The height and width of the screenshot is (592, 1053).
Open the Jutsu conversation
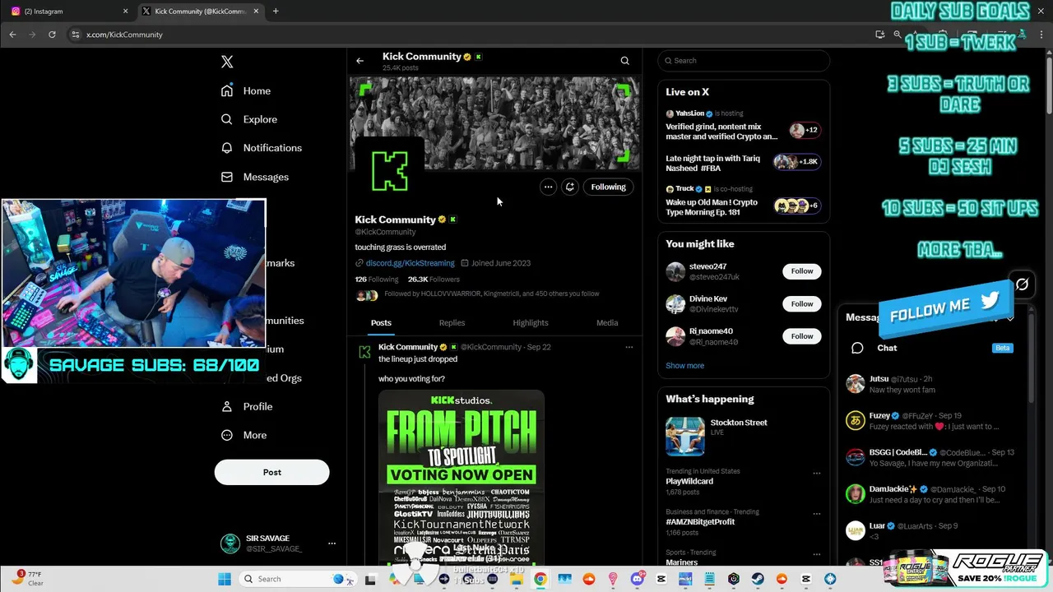[x=934, y=384]
